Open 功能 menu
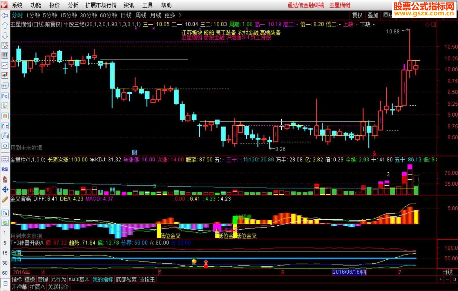The width and height of the screenshot is (458, 291). [36, 5]
